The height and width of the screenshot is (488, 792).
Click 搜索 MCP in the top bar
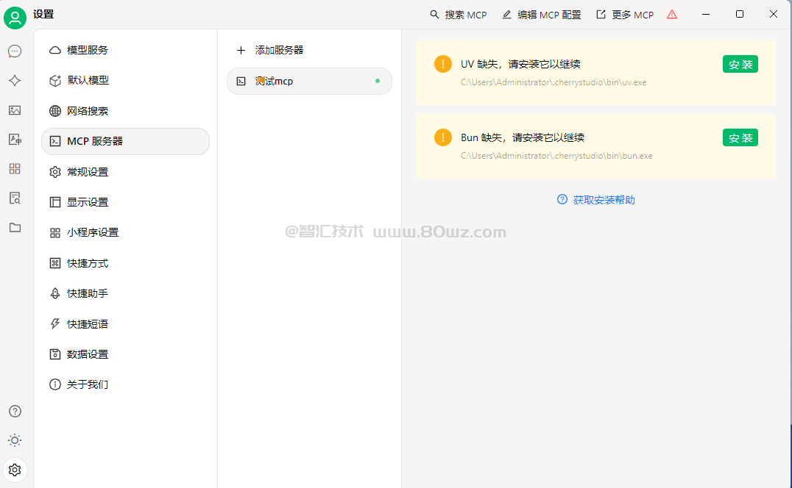(459, 15)
